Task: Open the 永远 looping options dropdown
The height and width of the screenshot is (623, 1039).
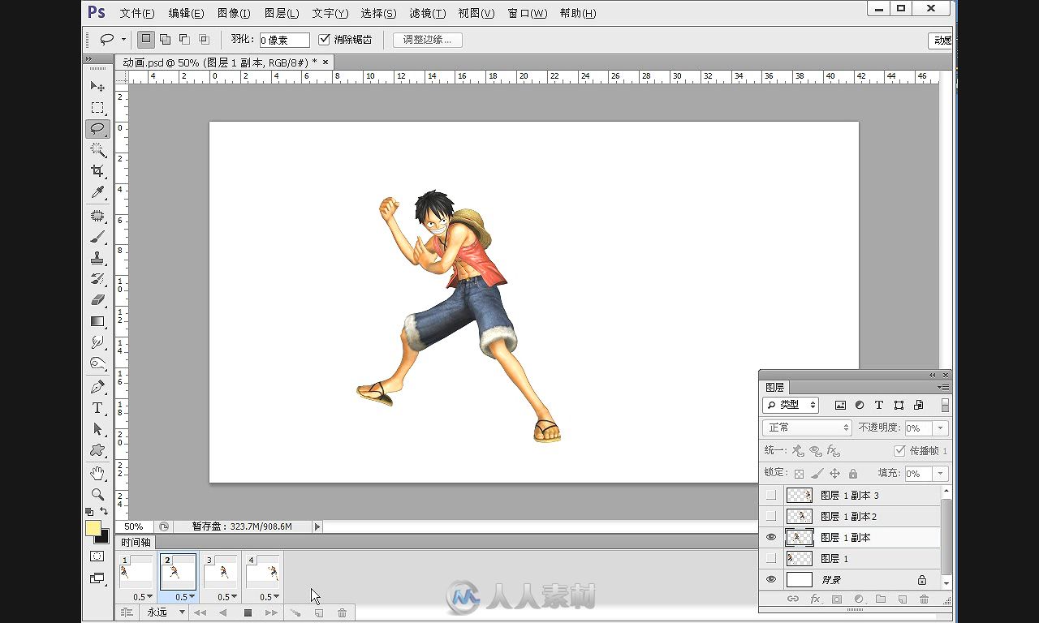Action: [x=166, y=612]
